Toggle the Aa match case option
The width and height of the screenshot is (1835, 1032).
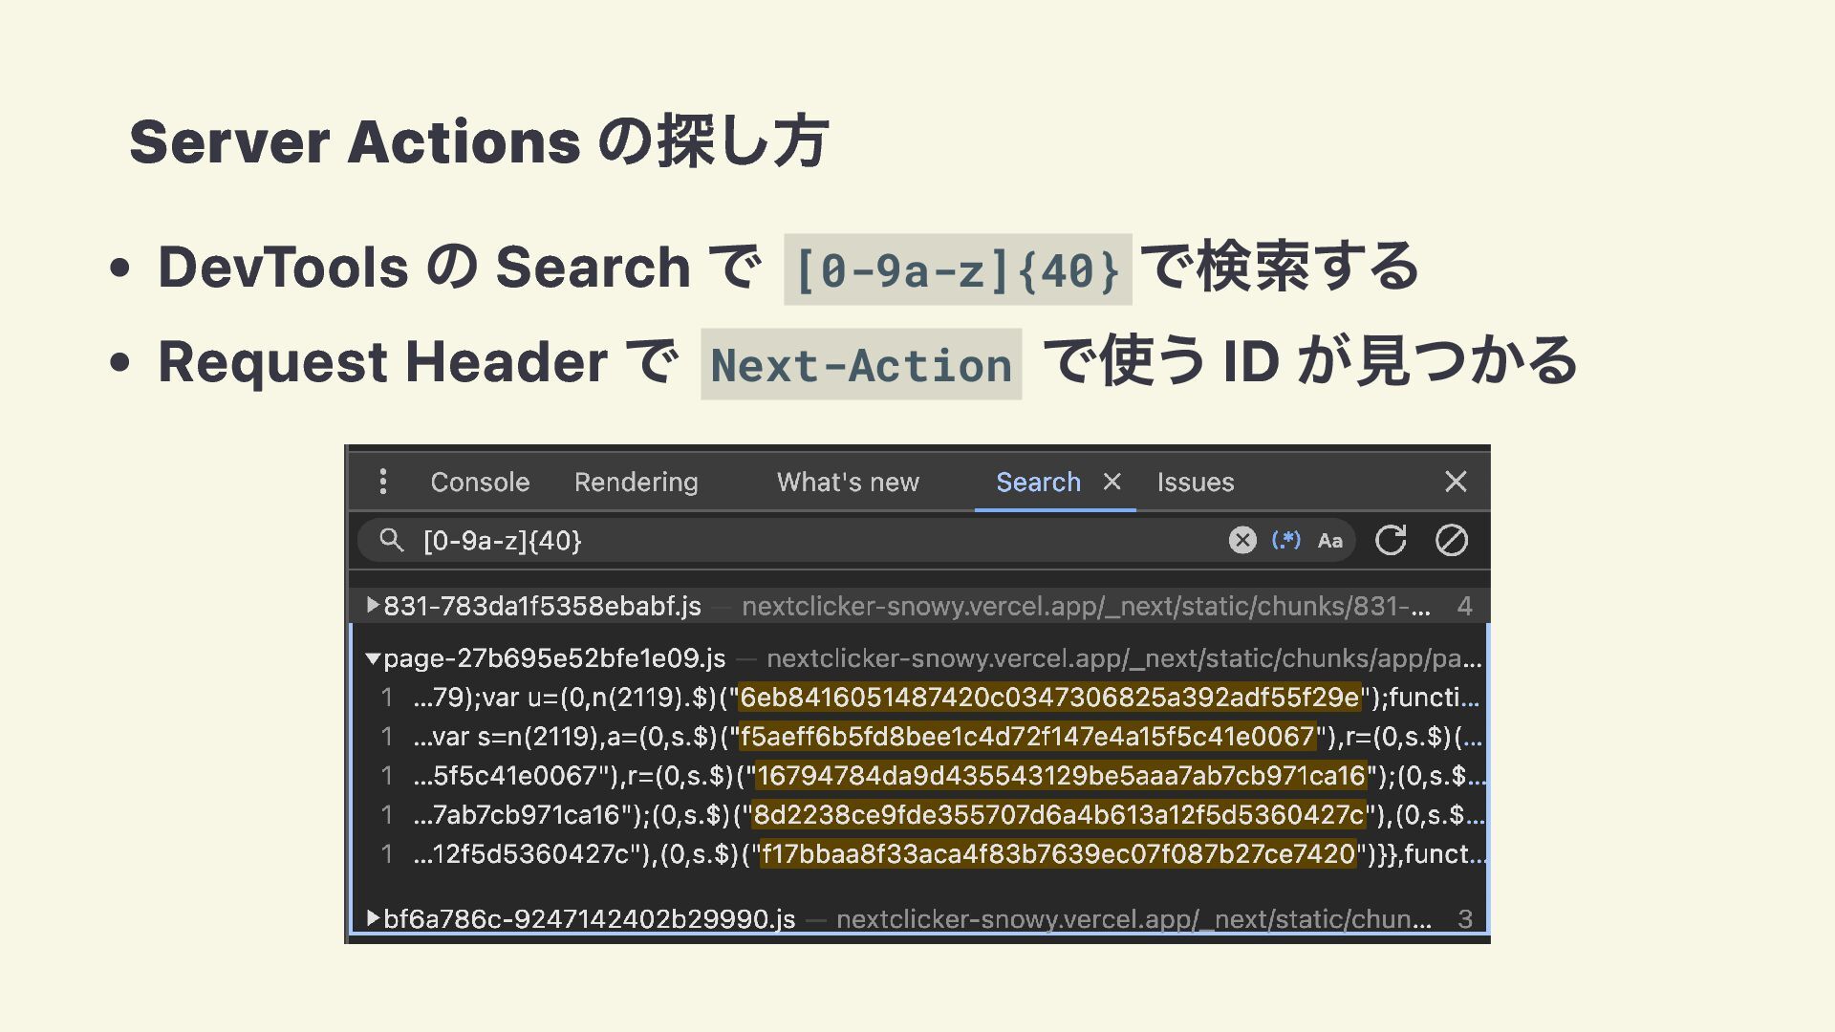(x=1329, y=541)
